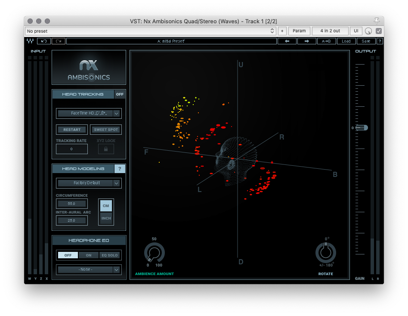Click the A→B copy button
Image resolution: width=408 pixels, height=316 pixels.
pyautogui.click(x=326, y=41)
